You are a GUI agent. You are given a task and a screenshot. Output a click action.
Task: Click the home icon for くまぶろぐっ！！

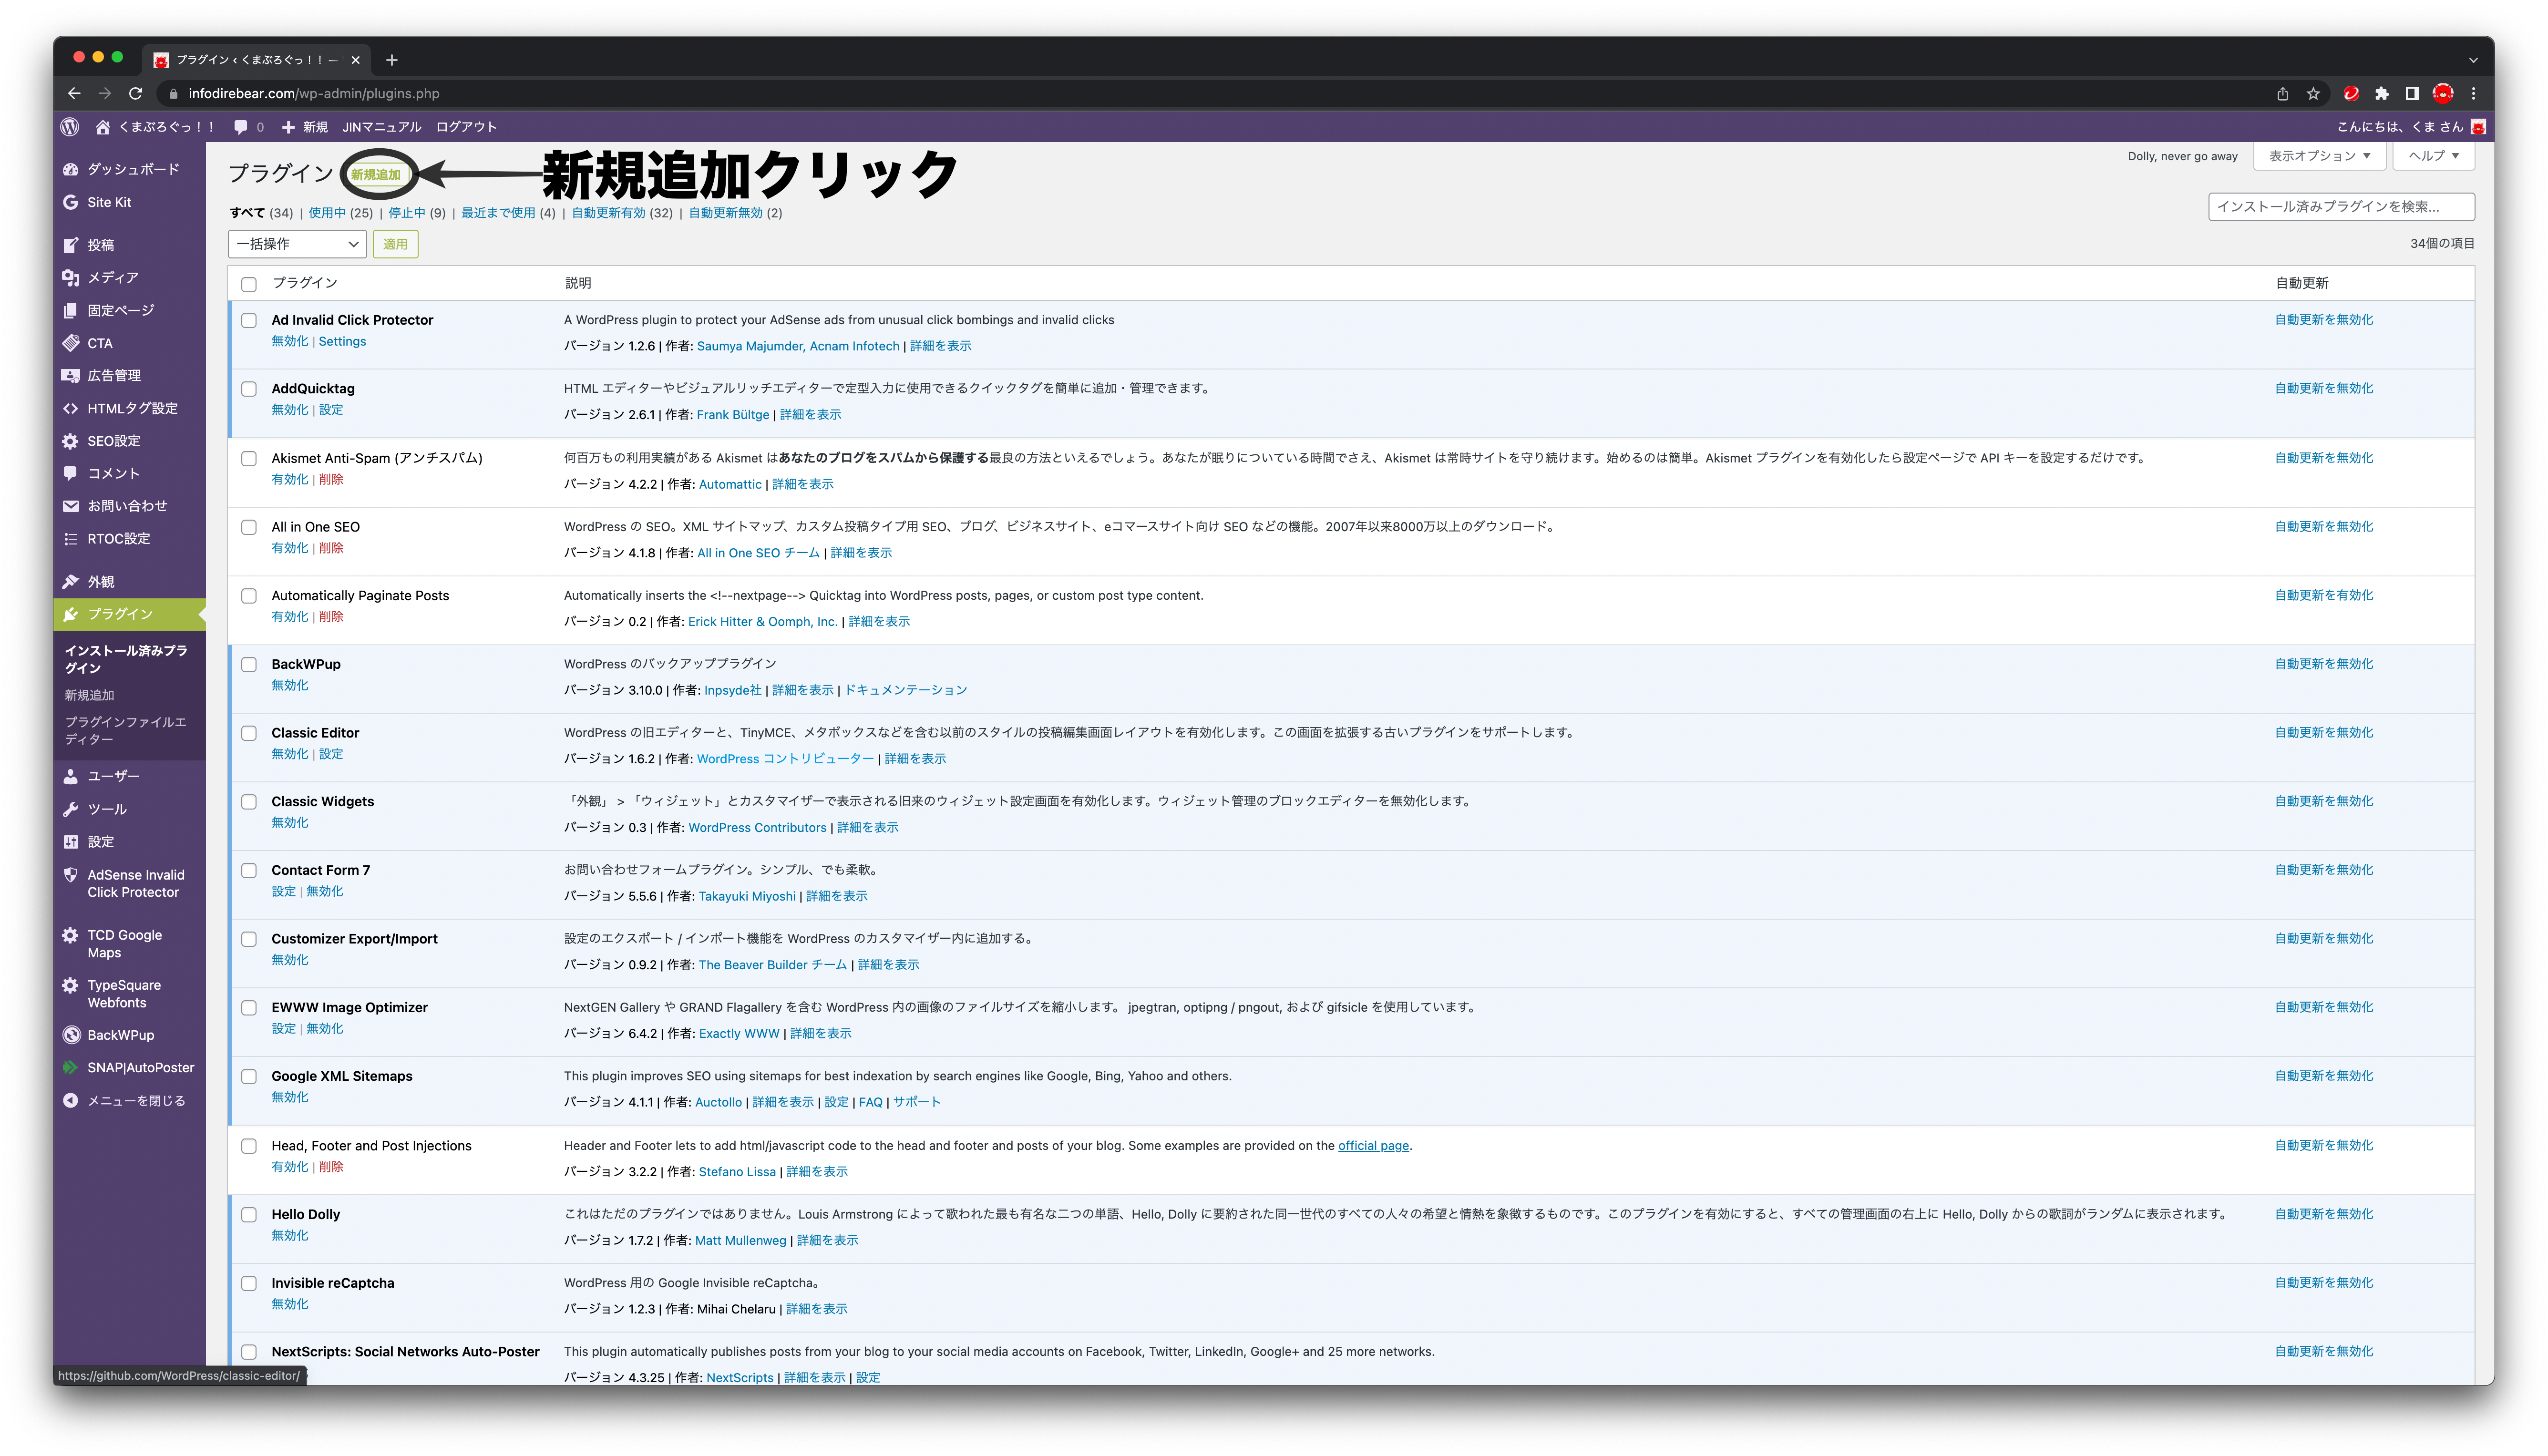tap(102, 127)
